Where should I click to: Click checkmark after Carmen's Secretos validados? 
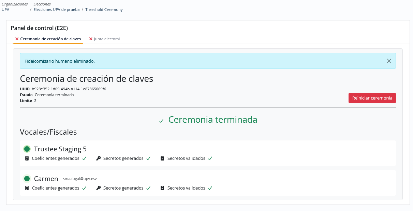[x=210, y=188]
